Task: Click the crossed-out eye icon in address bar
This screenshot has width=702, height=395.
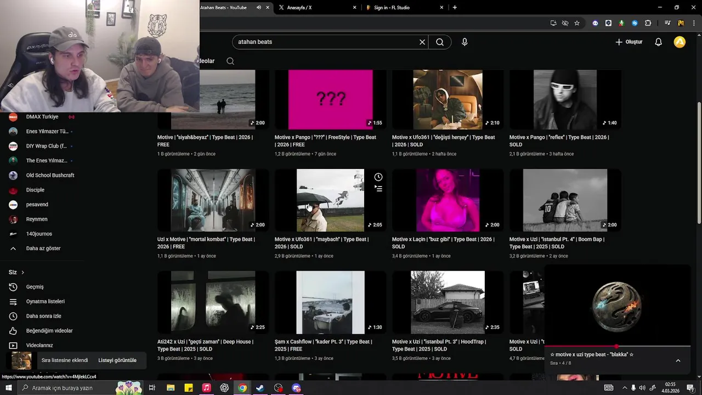Action: click(x=565, y=23)
